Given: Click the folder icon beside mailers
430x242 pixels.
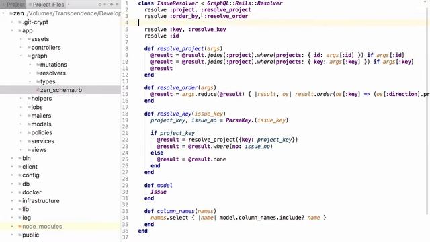Looking at the screenshot, I should (x=29, y=116).
